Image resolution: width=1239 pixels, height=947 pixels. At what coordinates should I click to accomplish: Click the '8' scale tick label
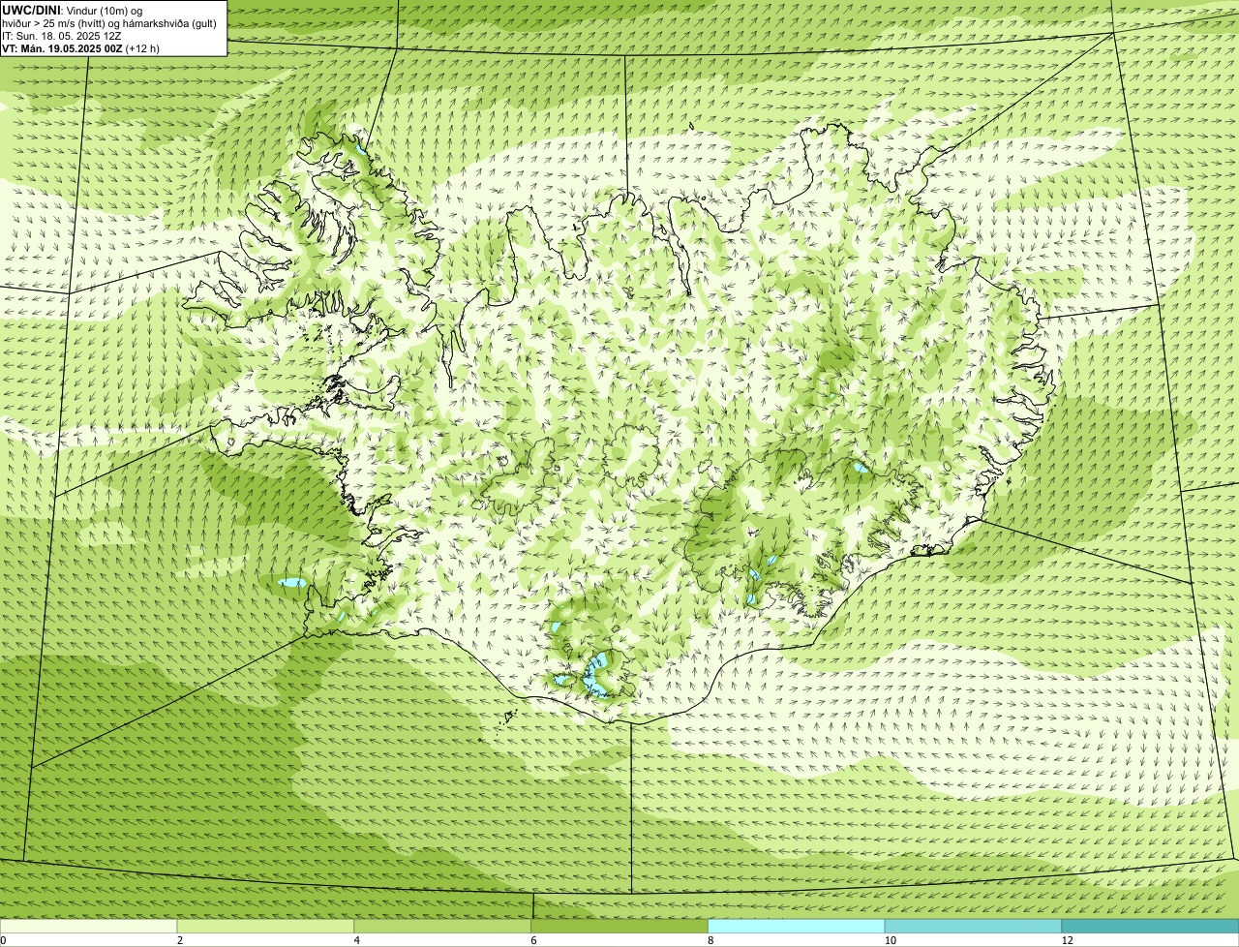click(x=710, y=940)
